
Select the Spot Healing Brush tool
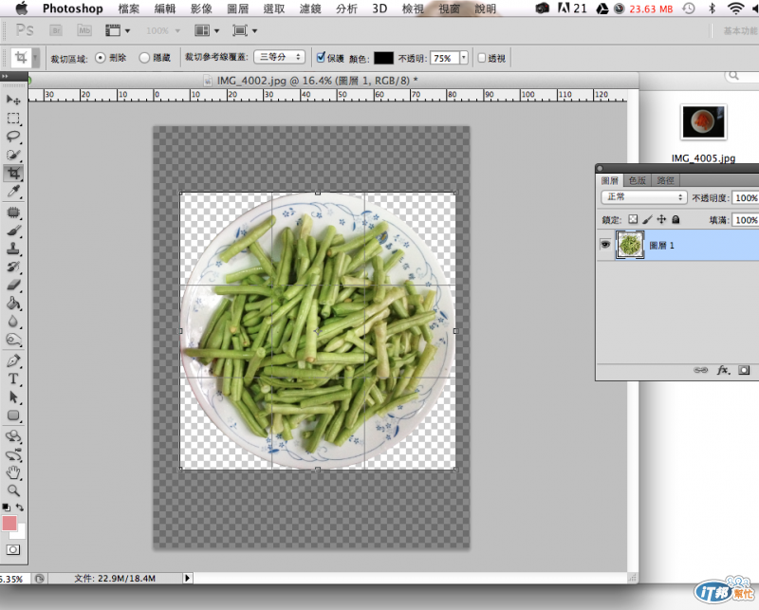pyautogui.click(x=13, y=213)
